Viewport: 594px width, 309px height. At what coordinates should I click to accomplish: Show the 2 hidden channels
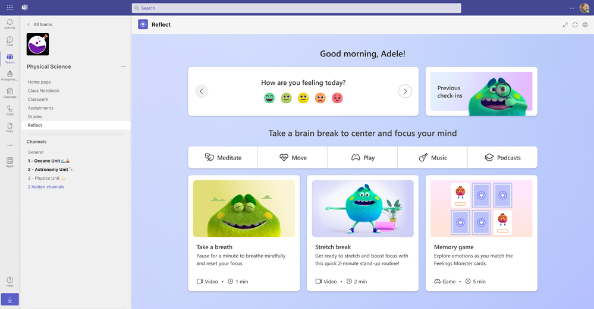(x=46, y=187)
